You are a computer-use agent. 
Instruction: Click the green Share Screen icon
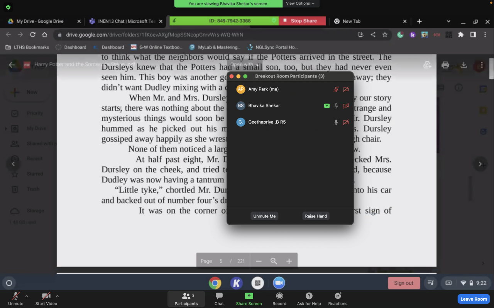tap(249, 296)
